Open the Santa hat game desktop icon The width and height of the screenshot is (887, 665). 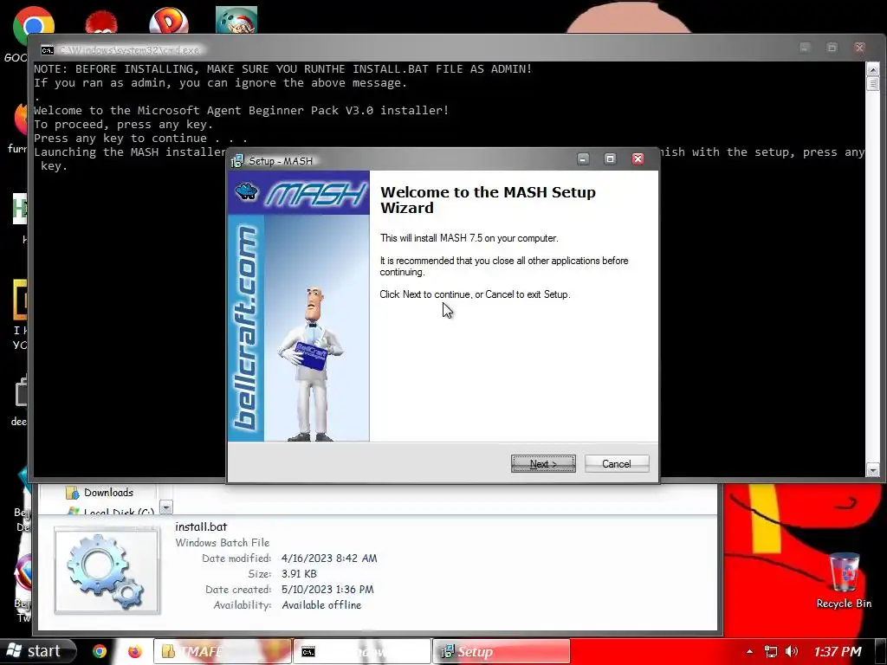[236, 20]
